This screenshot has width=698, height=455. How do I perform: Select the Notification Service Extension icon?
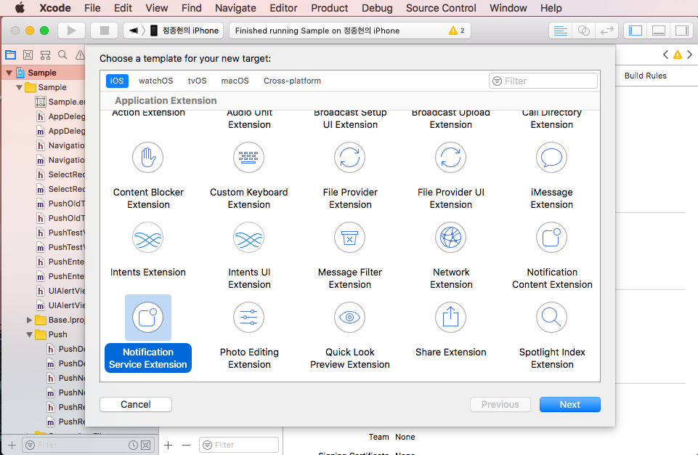[x=147, y=318]
